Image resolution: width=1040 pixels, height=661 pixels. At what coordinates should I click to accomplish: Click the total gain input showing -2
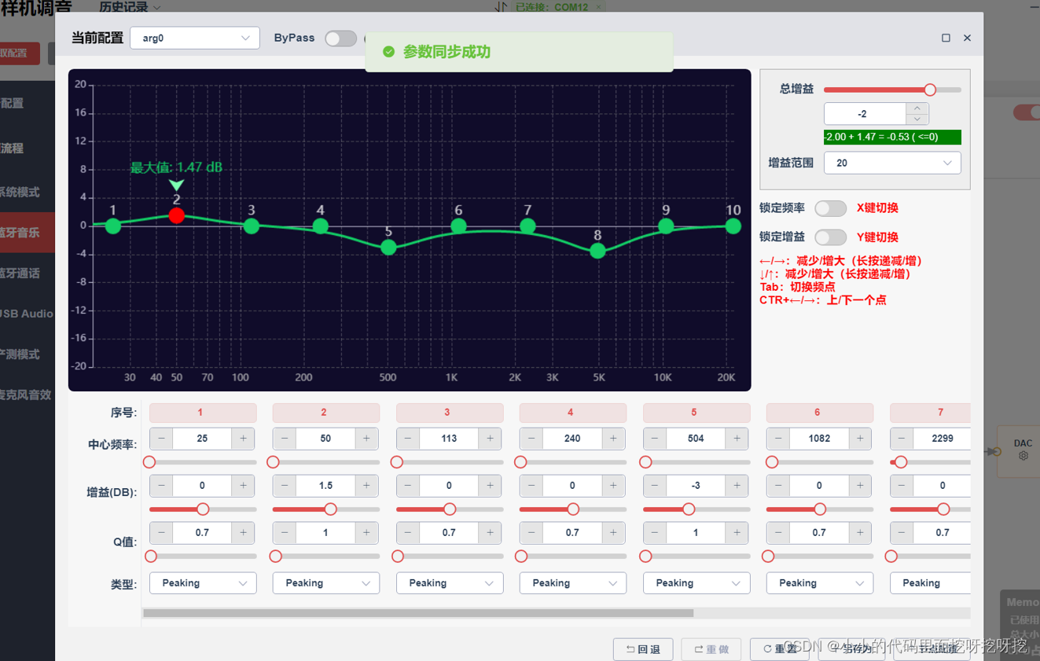[865, 114]
